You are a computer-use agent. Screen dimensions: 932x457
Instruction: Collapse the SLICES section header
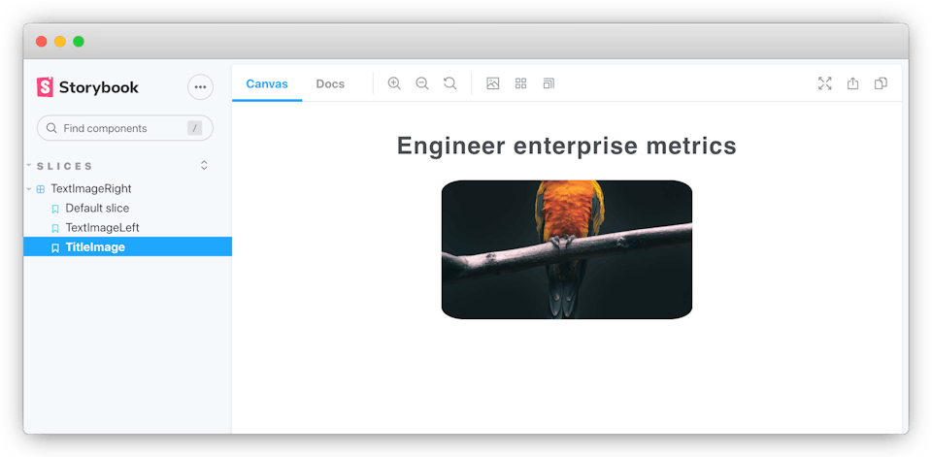(x=65, y=166)
